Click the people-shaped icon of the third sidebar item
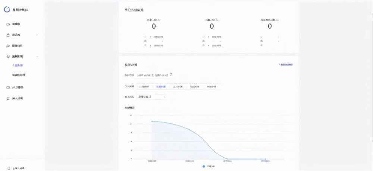 click(8, 46)
